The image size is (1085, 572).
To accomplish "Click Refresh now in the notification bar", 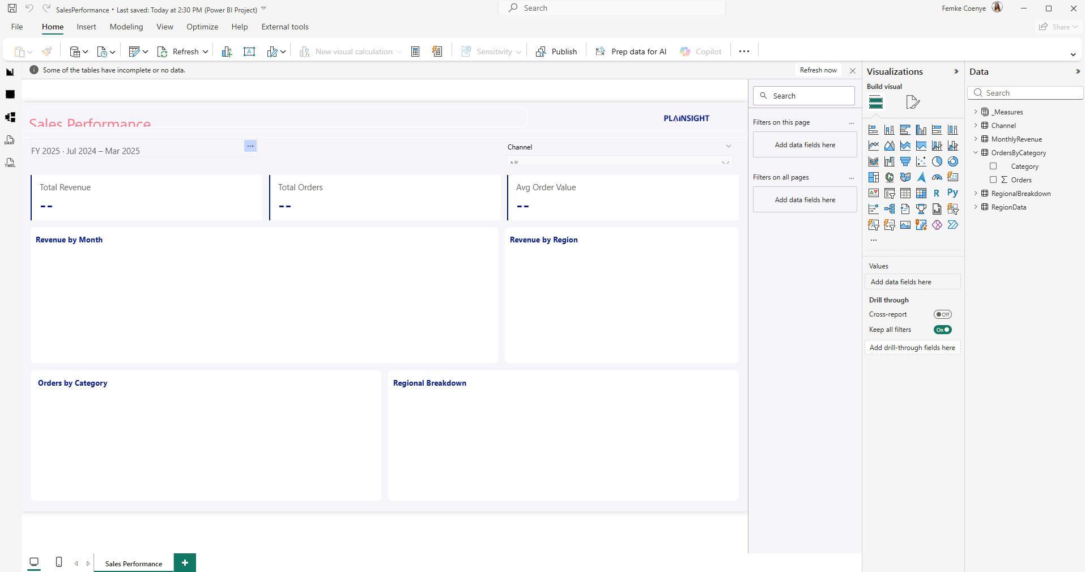I will pyautogui.click(x=818, y=70).
